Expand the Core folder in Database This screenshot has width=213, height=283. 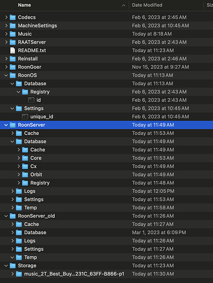(x=19, y=158)
